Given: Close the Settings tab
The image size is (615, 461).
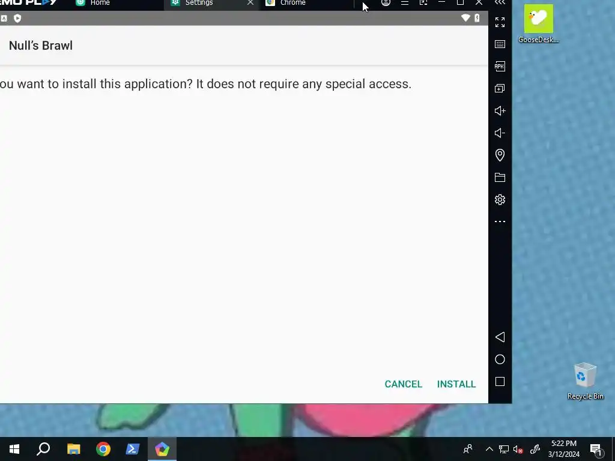Looking at the screenshot, I should click(x=250, y=3).
